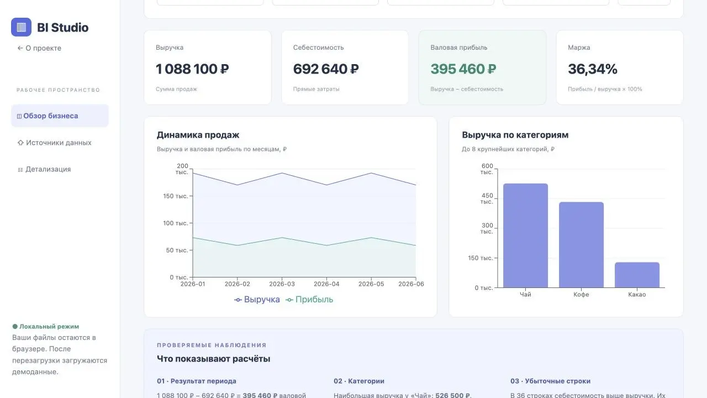Click the «Кофе» bar in category chart

[x=581, y=245]
